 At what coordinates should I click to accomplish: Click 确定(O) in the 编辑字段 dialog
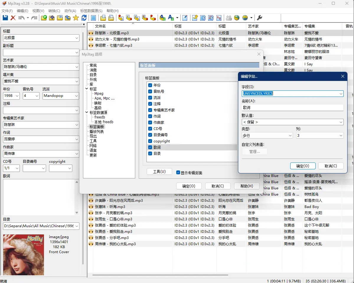click(303, 166)
